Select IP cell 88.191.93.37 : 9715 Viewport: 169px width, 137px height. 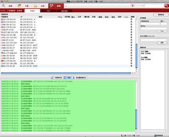coord(29,48)
